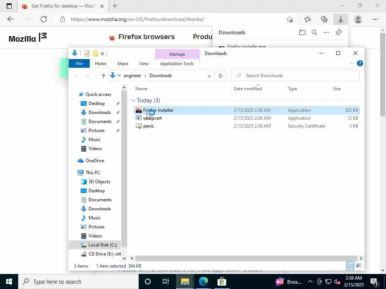Open more options in Edge Downloads panel
Image resolution: width=386 pixels, height=289 pixels.
tap(326, 32)
